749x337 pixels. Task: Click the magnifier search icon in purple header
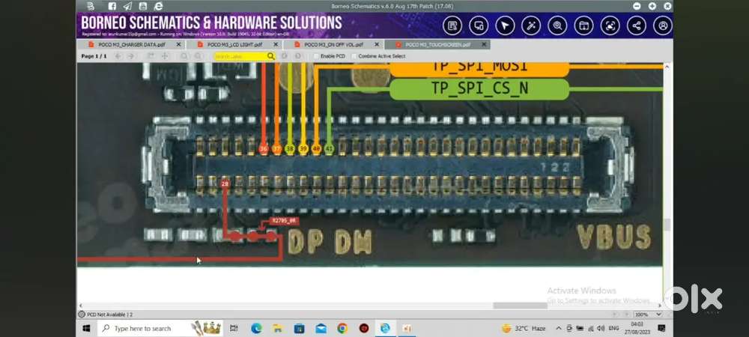pyautogui.click(x=557, y=25)
